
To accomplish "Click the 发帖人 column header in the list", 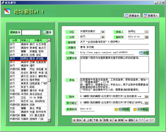I will tap(25, 40).
